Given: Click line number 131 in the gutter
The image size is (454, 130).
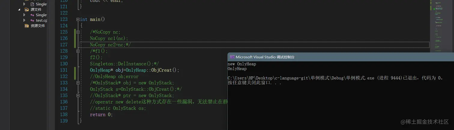Looking at the screenshot, I should (x=64, y=70).
